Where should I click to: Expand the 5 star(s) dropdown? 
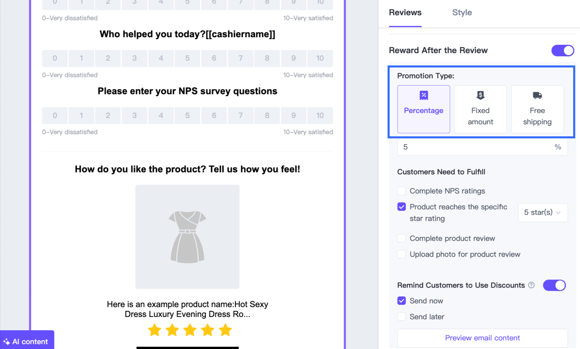point(542,212)
